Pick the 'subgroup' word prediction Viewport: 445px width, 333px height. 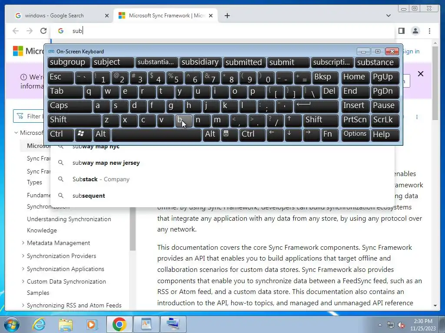click(69, 62)
